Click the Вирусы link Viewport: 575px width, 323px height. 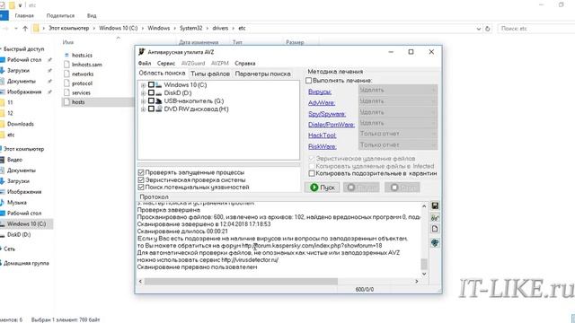click(320, 92)
